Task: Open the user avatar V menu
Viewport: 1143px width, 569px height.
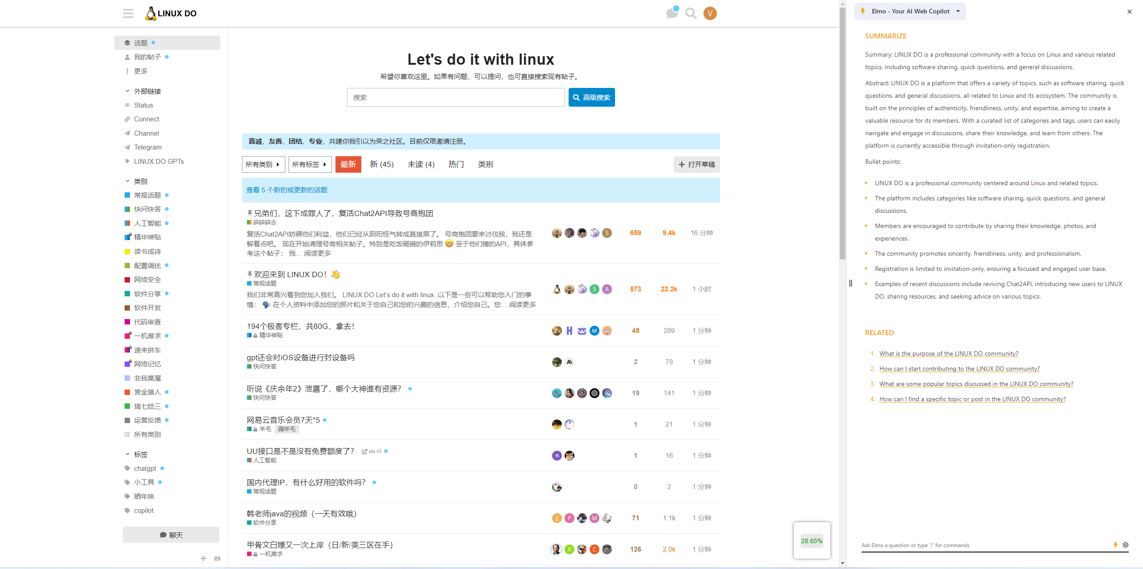Action: coord(710,13)
